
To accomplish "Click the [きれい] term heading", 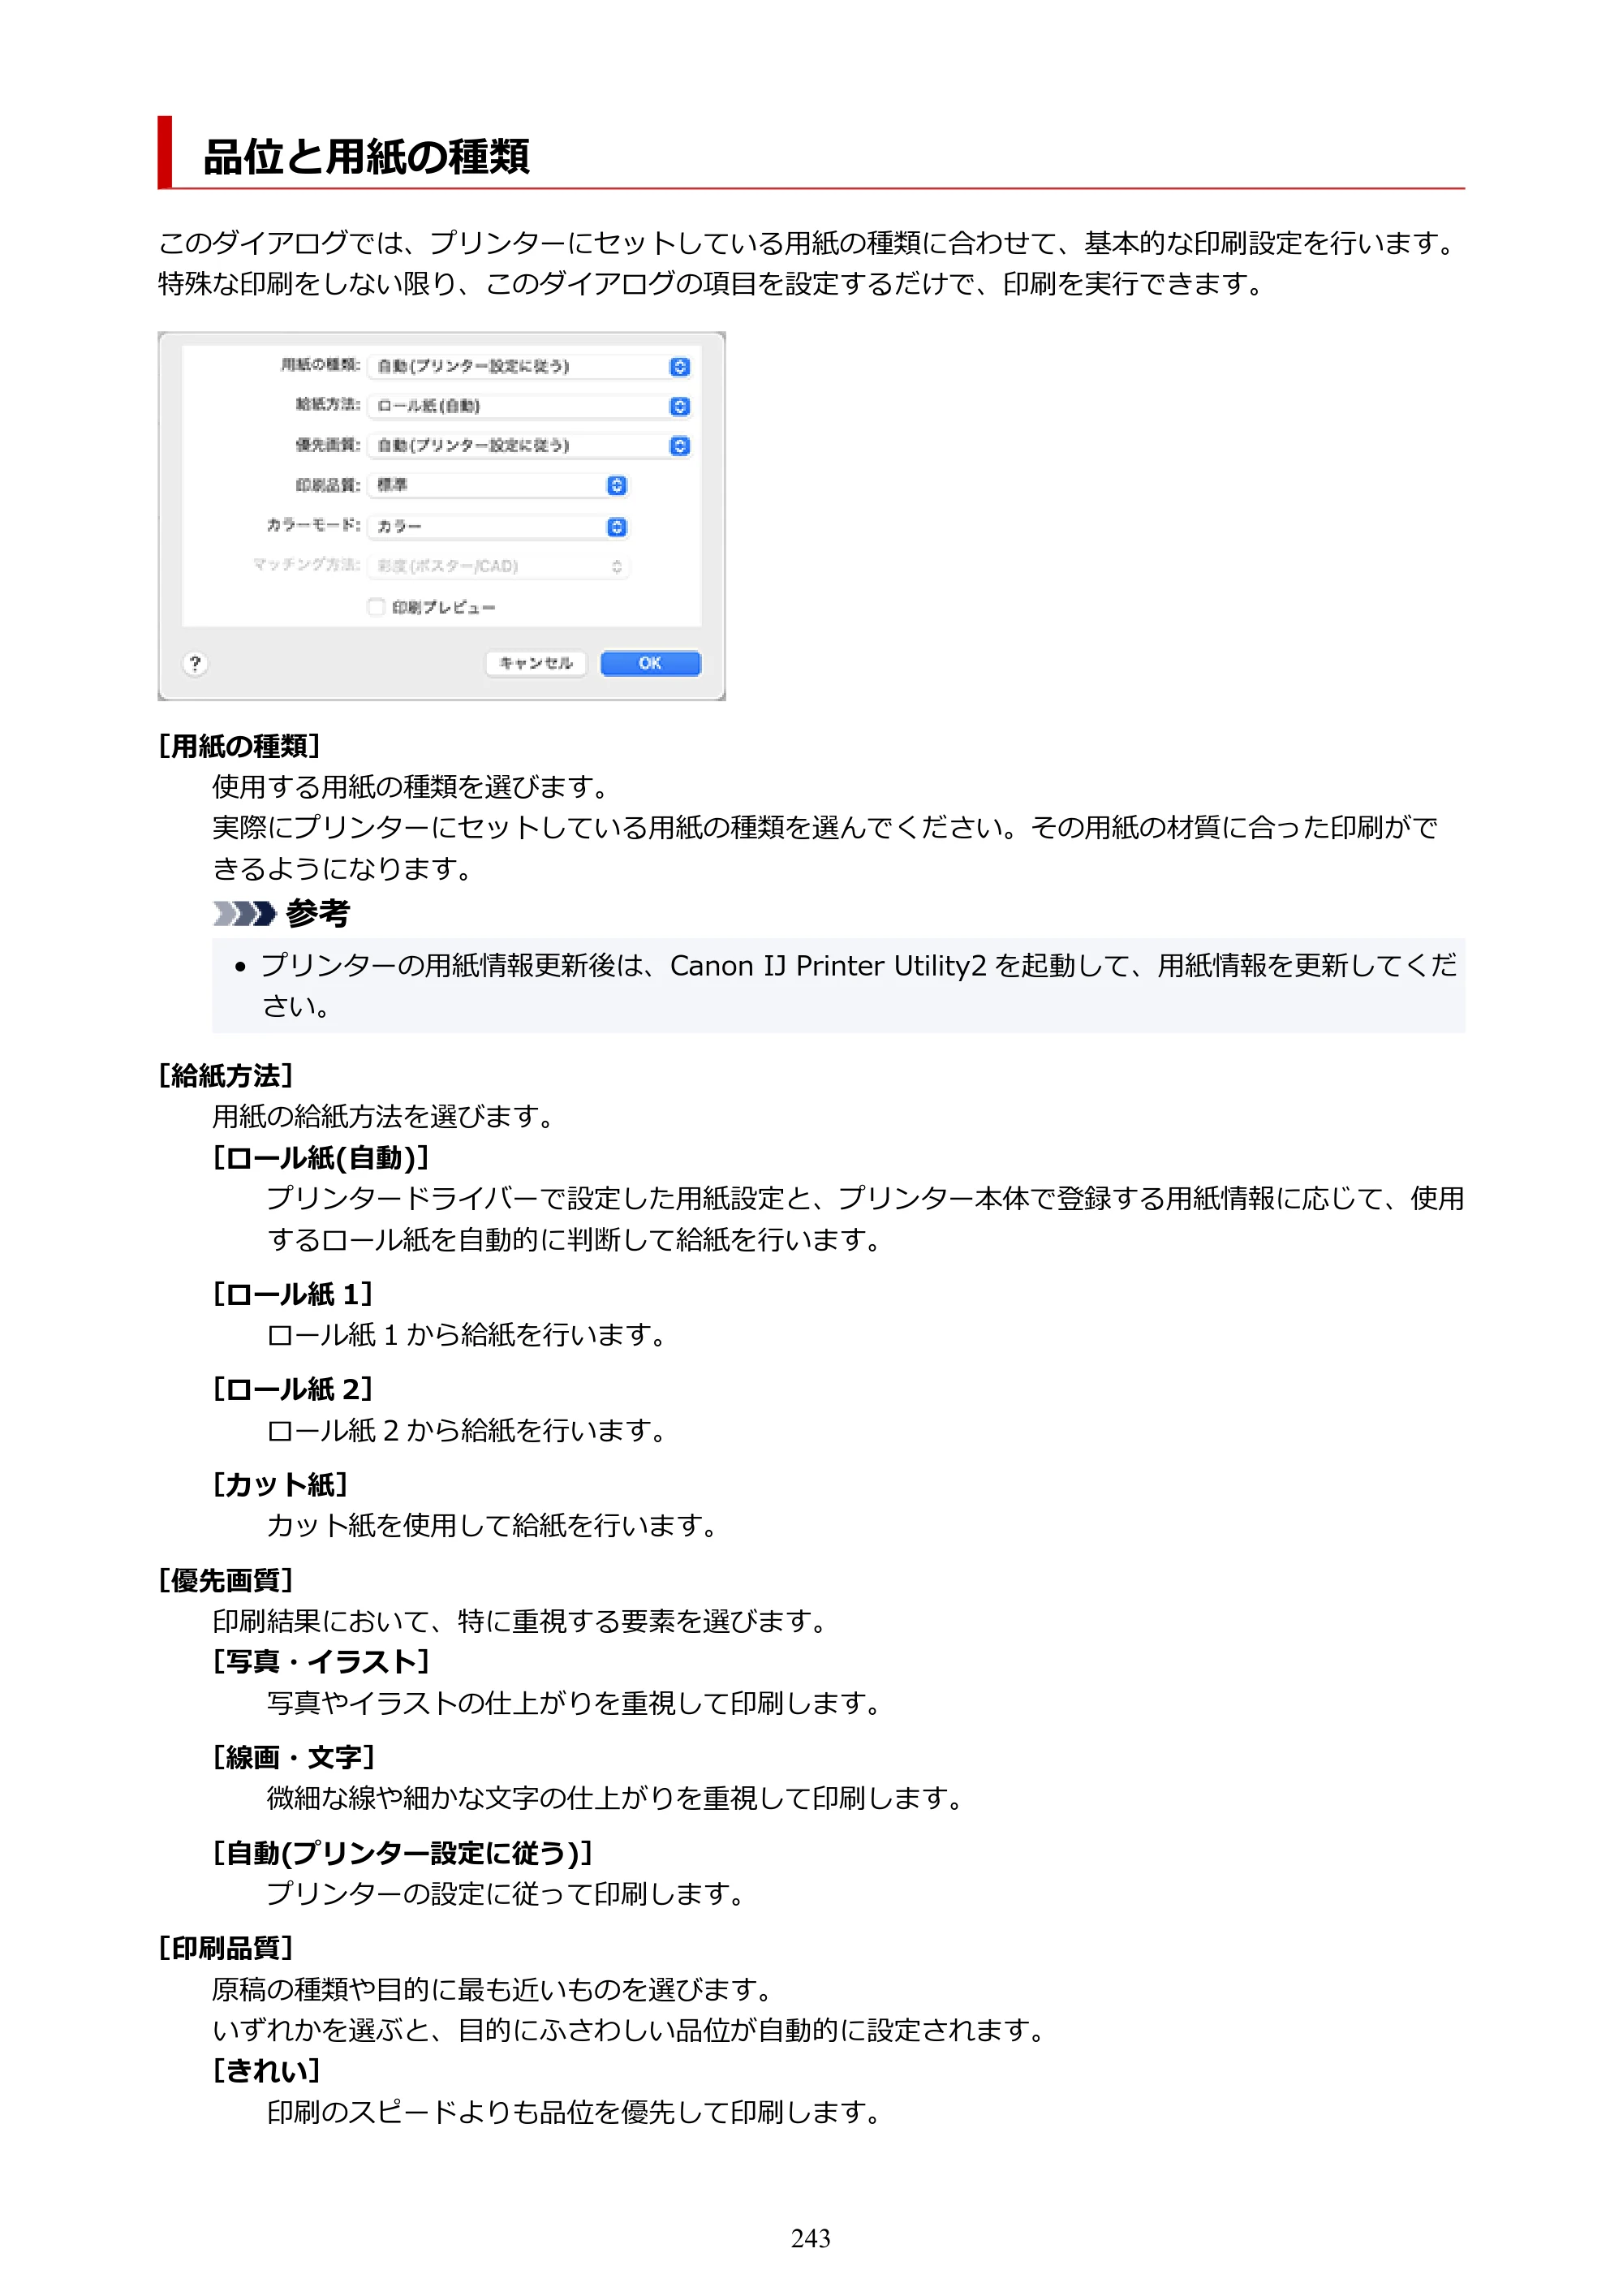I will pos(266,2070).
